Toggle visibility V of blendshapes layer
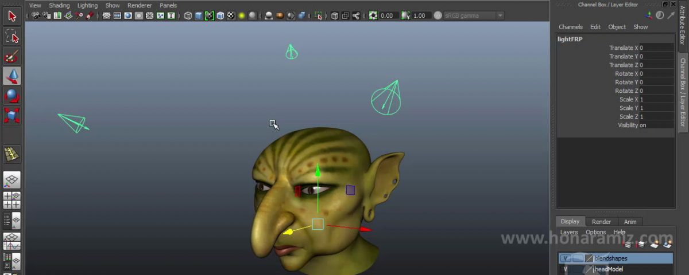Screen dimensions: 689x275 (x=566, y=258)
